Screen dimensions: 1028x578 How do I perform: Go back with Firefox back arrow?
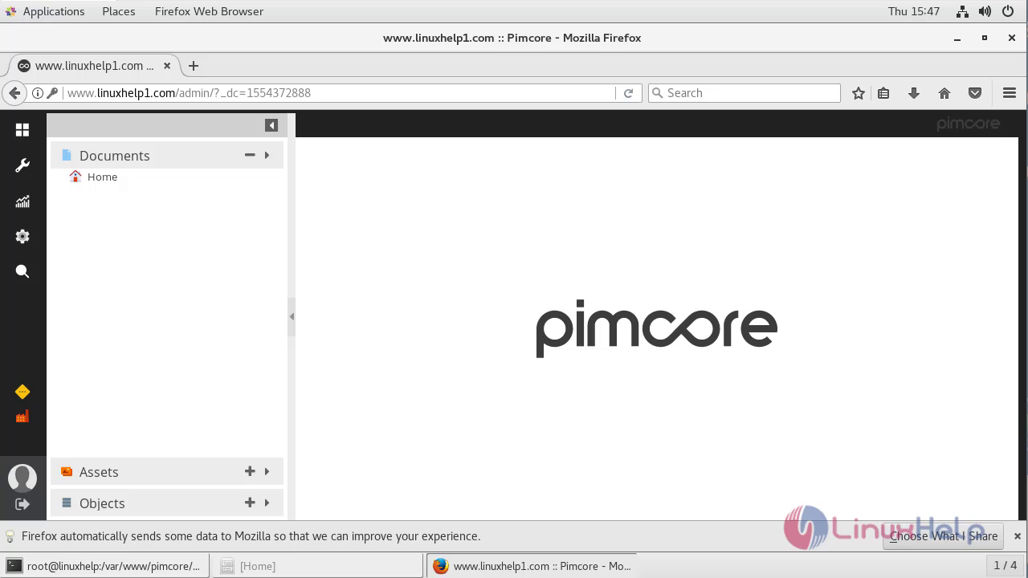tap(14, 93)
